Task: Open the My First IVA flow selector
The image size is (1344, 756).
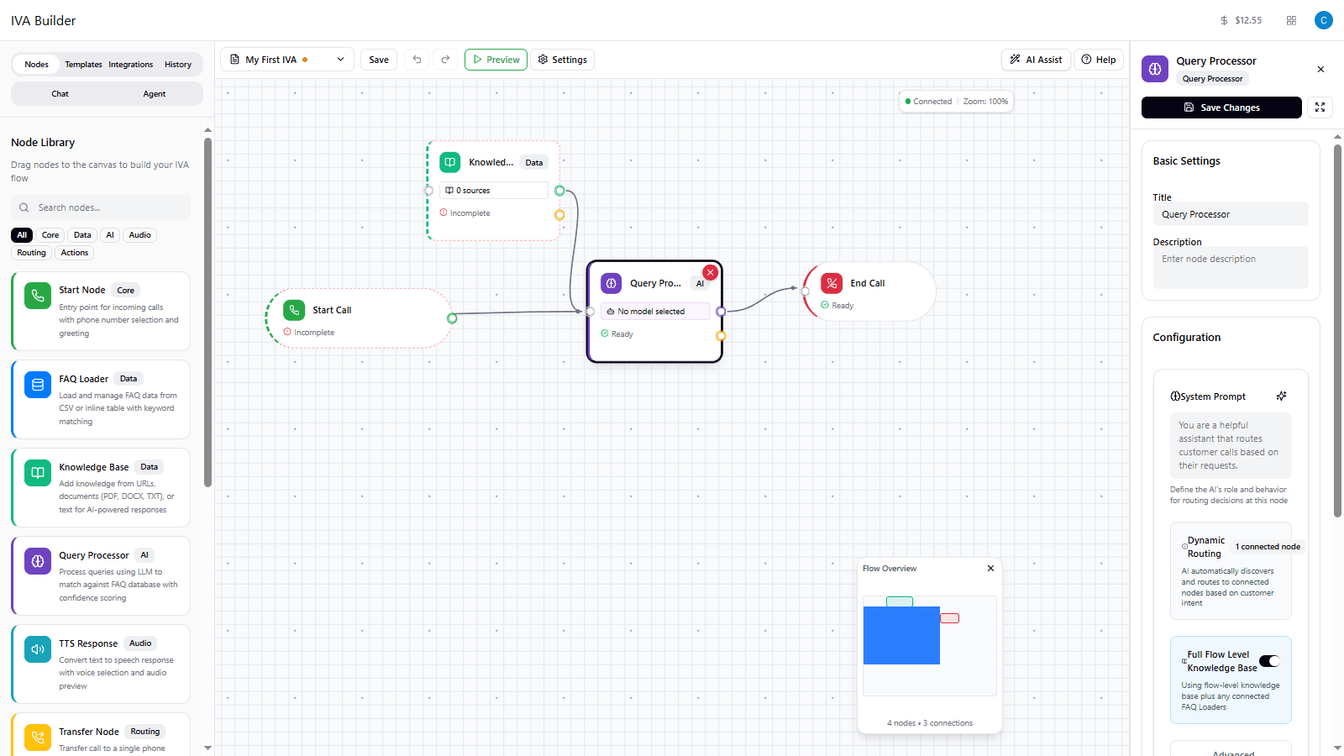Action: click(286, 59)
